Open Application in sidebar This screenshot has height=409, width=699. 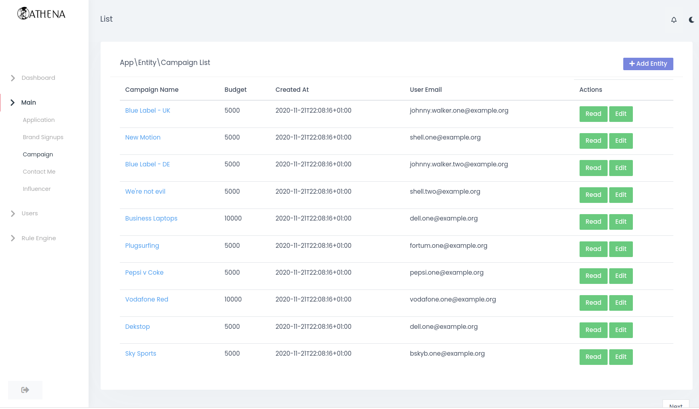point(38,120)
